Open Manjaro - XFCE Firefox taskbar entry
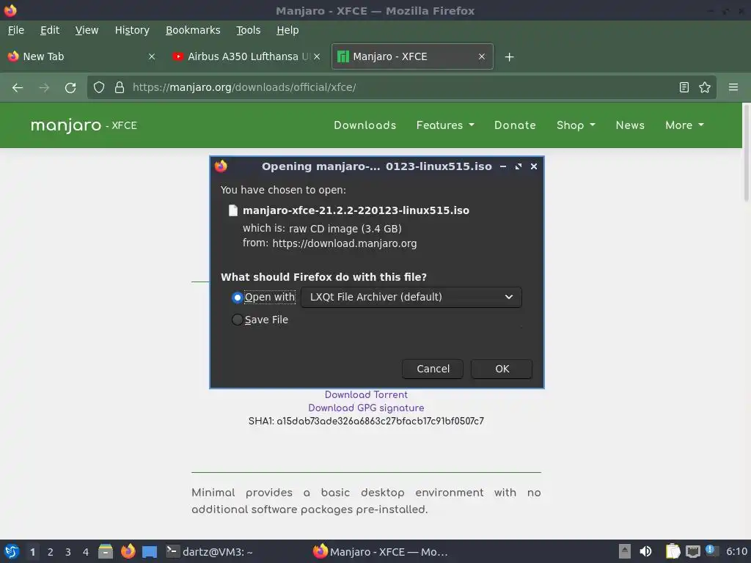The height and width of the screenshot is (563, 751). [x=381, y=552]
